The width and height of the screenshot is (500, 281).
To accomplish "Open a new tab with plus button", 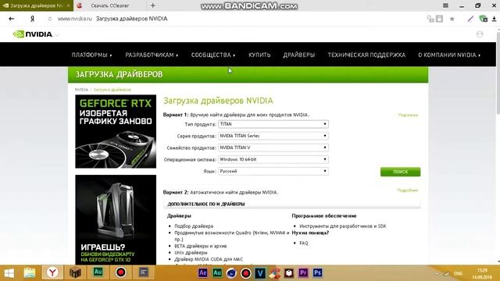I will pyautogui.click(x=153, y=5).
